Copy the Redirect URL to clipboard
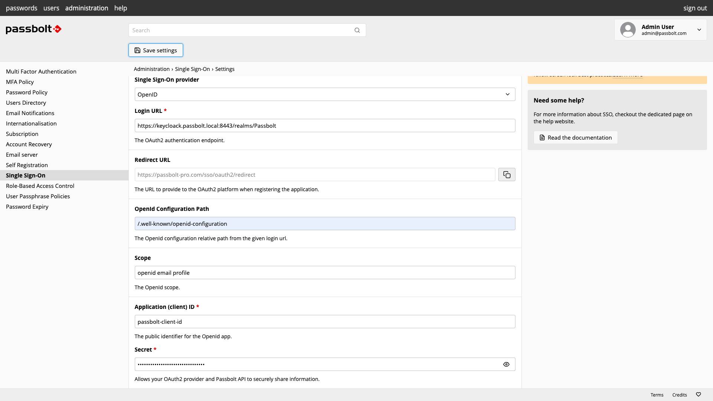Viewport: 713px width, 401px height. pos(507,175)
